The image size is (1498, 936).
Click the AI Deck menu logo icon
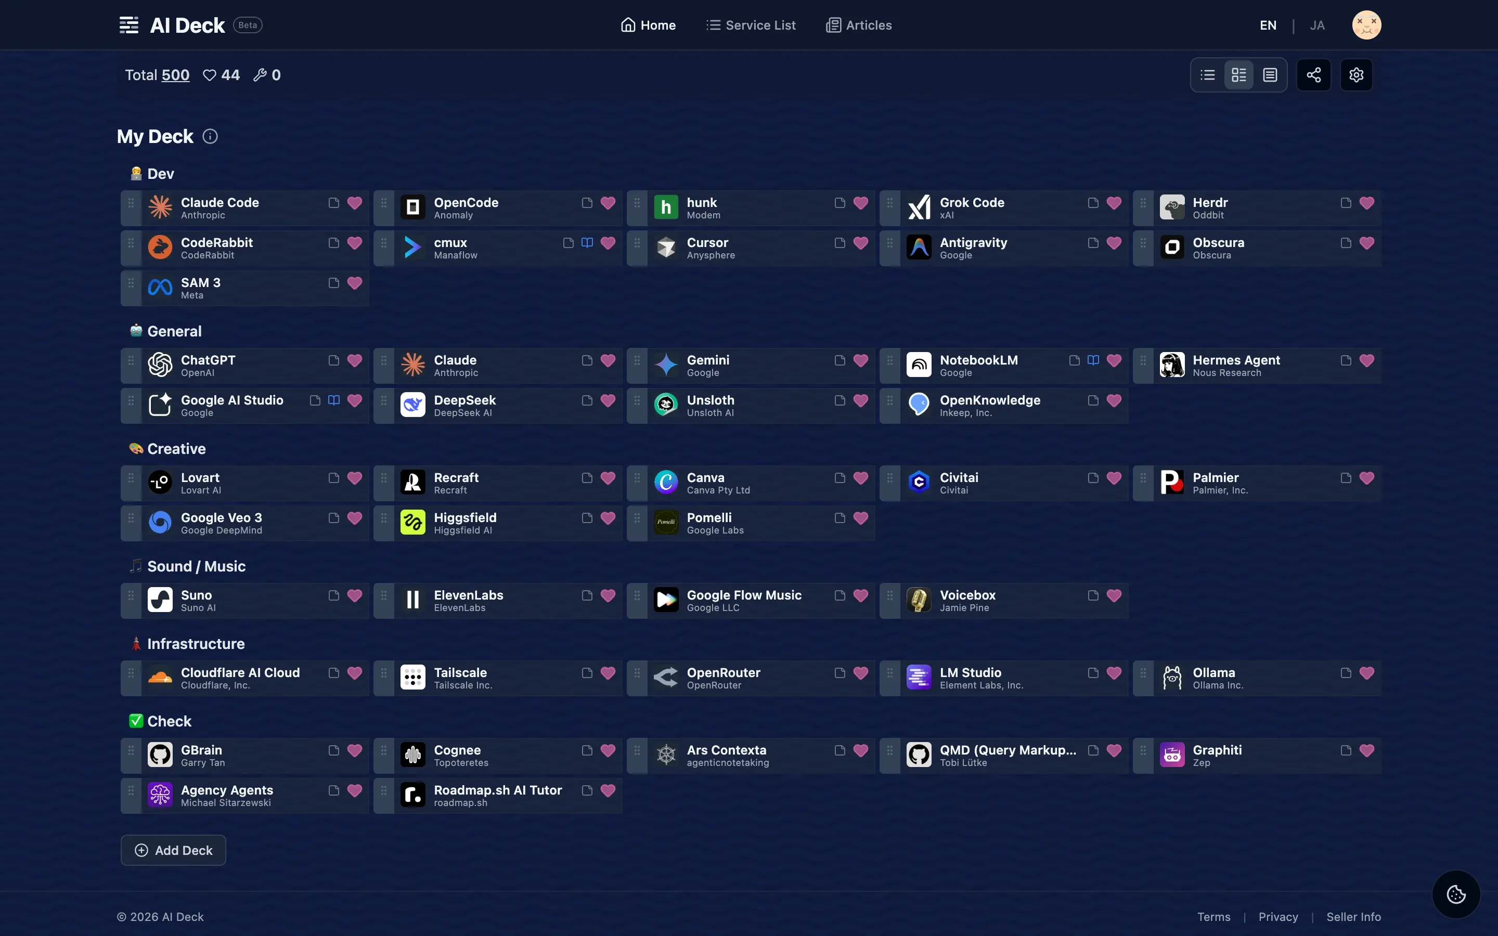(x=129, y=25)
